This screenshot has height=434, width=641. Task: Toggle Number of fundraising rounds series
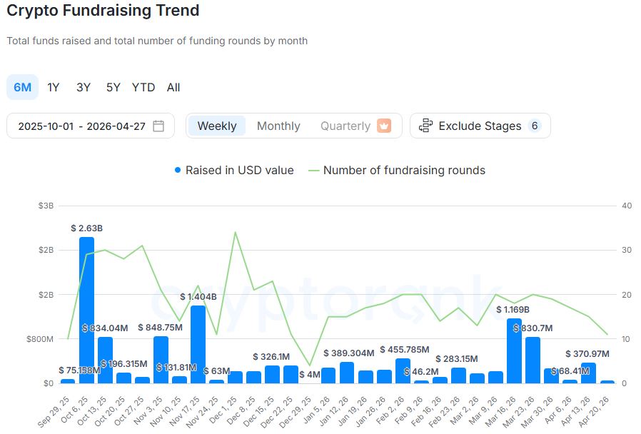pyautogui.click(x=404, y=171)
